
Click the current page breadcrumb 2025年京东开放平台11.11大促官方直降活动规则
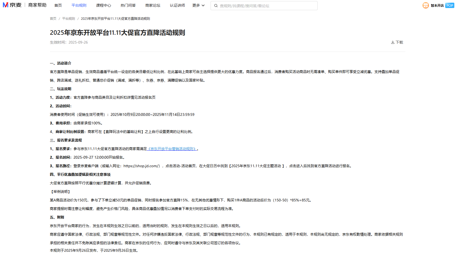[x=115, y=19]
